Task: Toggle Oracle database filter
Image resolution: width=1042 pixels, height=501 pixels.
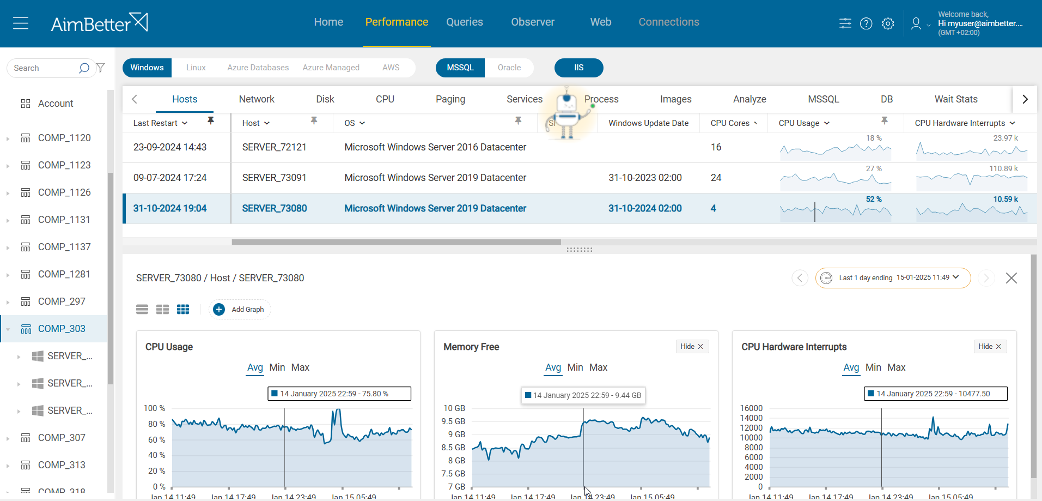Action: [x=509, y=68]
